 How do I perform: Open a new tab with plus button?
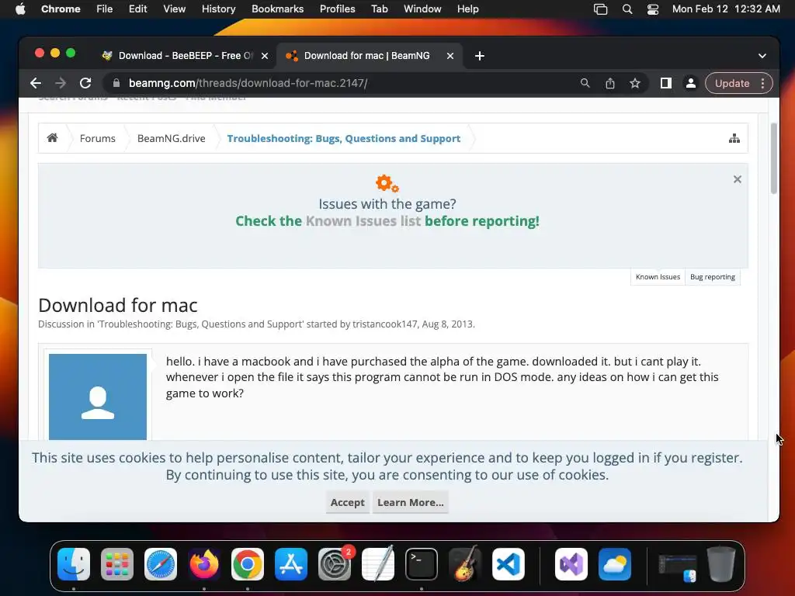click(x=480, y=56)
